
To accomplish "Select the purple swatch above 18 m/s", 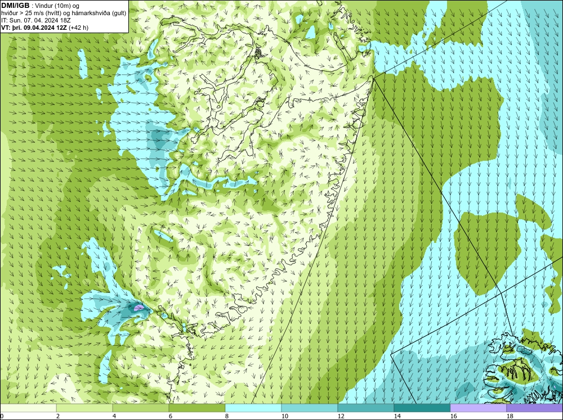I will pos(534,408).
